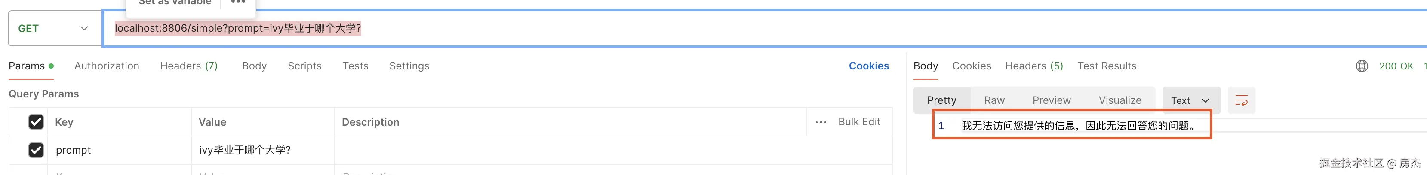Image resolution: width=1427 pixels, height=175 pixels.
Task: Expand the Text format dropdown
Action: tap(1190, 100)
